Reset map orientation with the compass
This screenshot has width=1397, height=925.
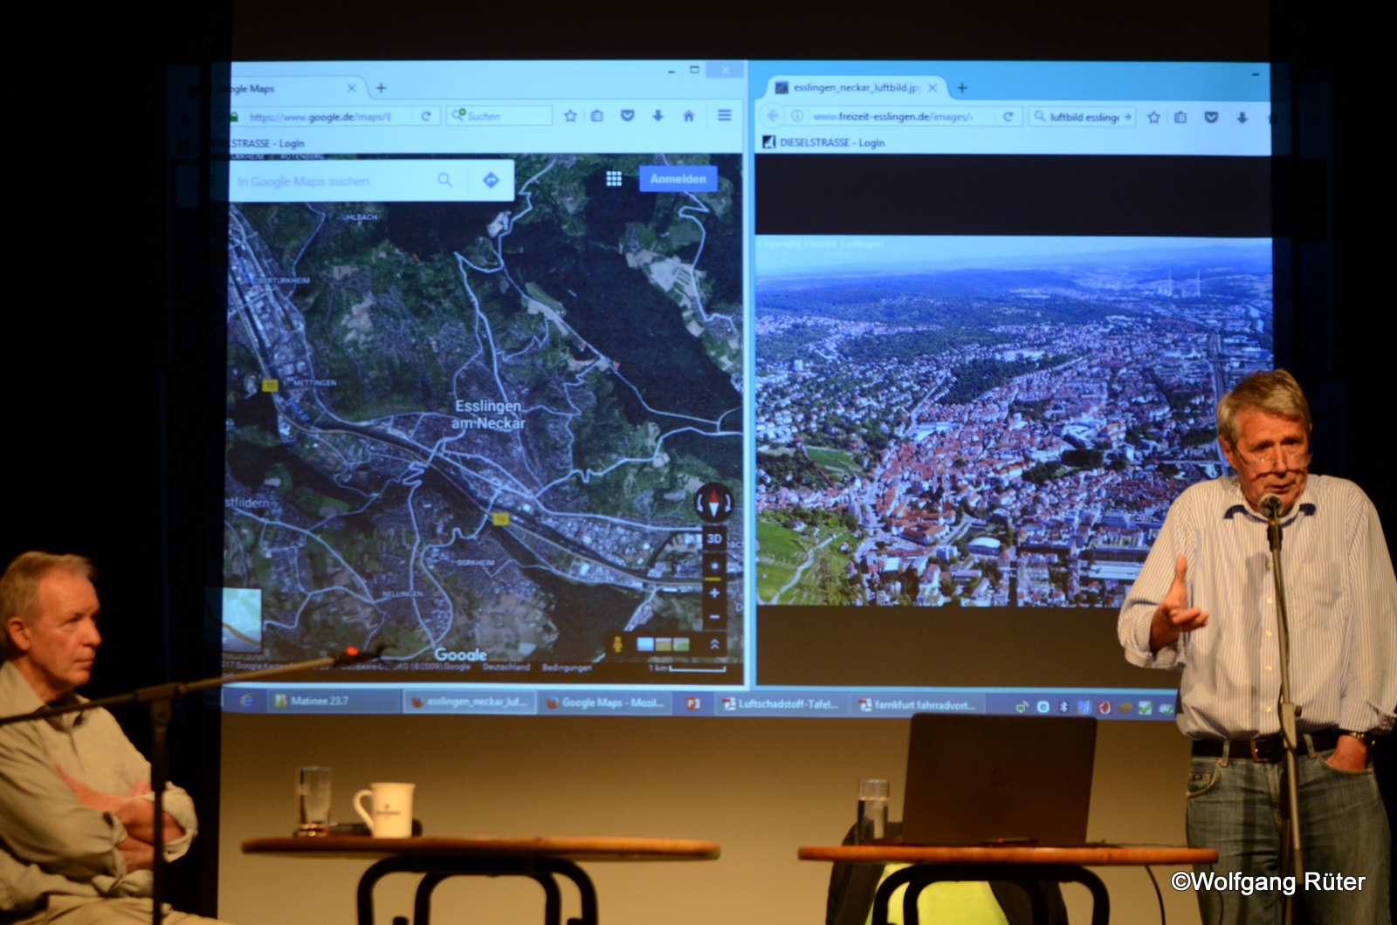coord(713,504)
